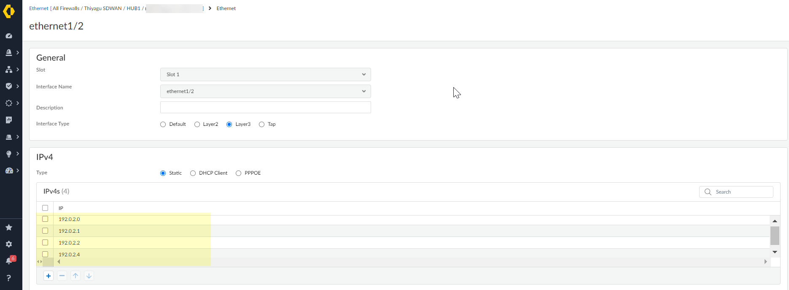Click the Ethernet breadcrumb link

pos(38,8)
